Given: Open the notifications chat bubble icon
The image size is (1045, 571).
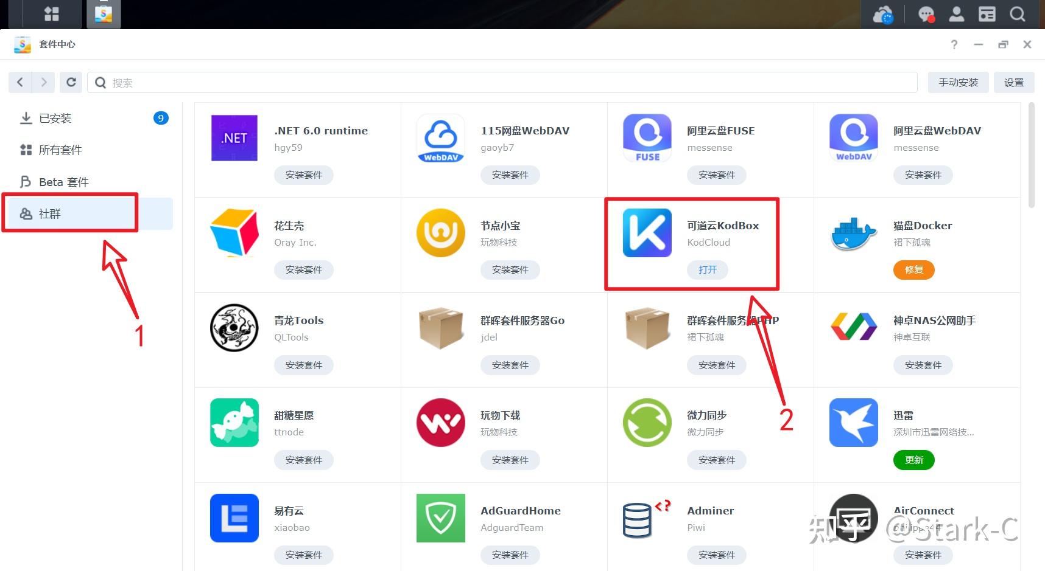Looking at the screenshot, I should 926,13.
